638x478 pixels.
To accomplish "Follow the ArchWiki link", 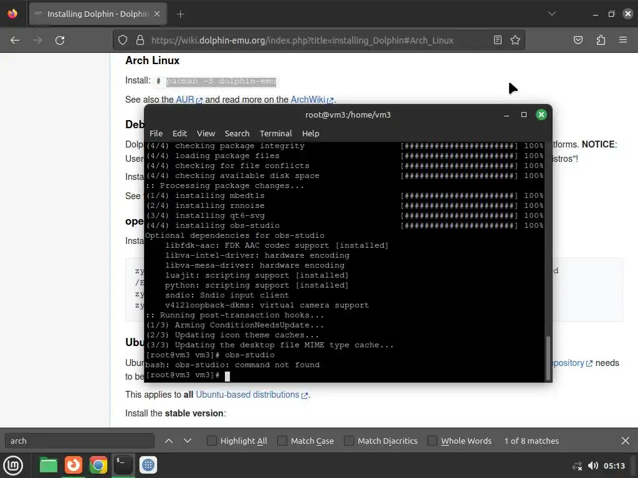I will click(312, 100).
